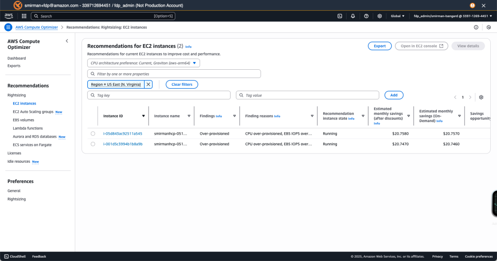Click Info link beside recommendations heading
Image resolution: width=497 pixels, height=261 pixels.
click(x=188, y=46)
